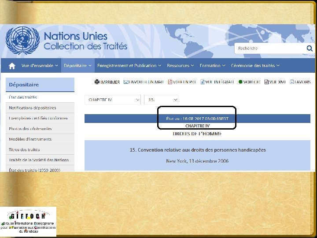Open Vue d'ensemble menu
This screenshot has height=238, width=317.
click(40, 66)
